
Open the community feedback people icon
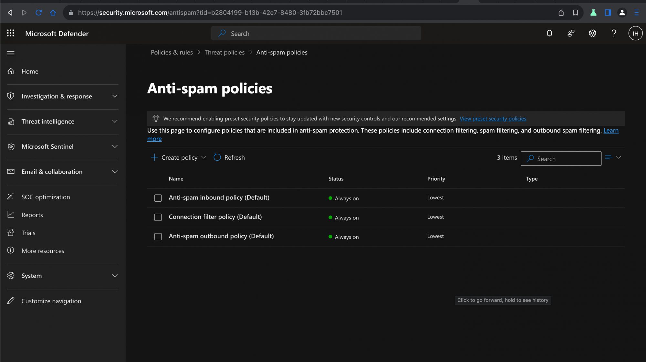click(571, 33)
